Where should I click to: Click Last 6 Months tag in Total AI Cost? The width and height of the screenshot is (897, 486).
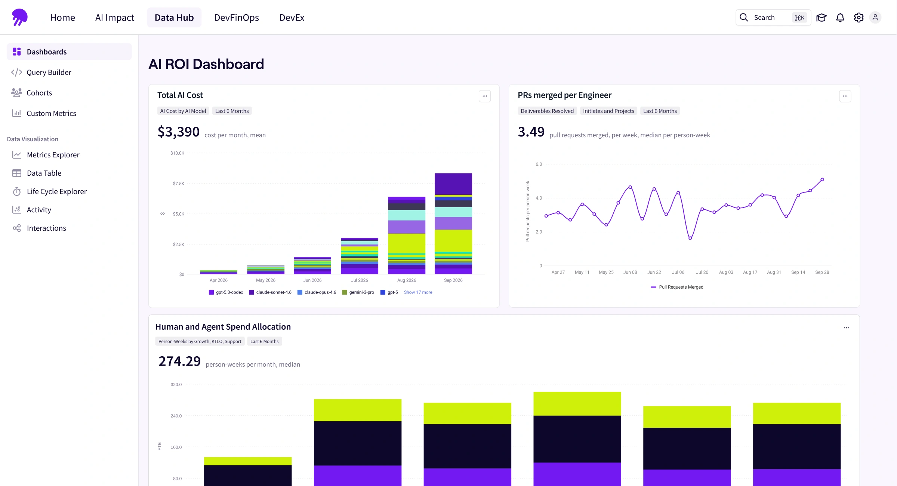[232, 111]
